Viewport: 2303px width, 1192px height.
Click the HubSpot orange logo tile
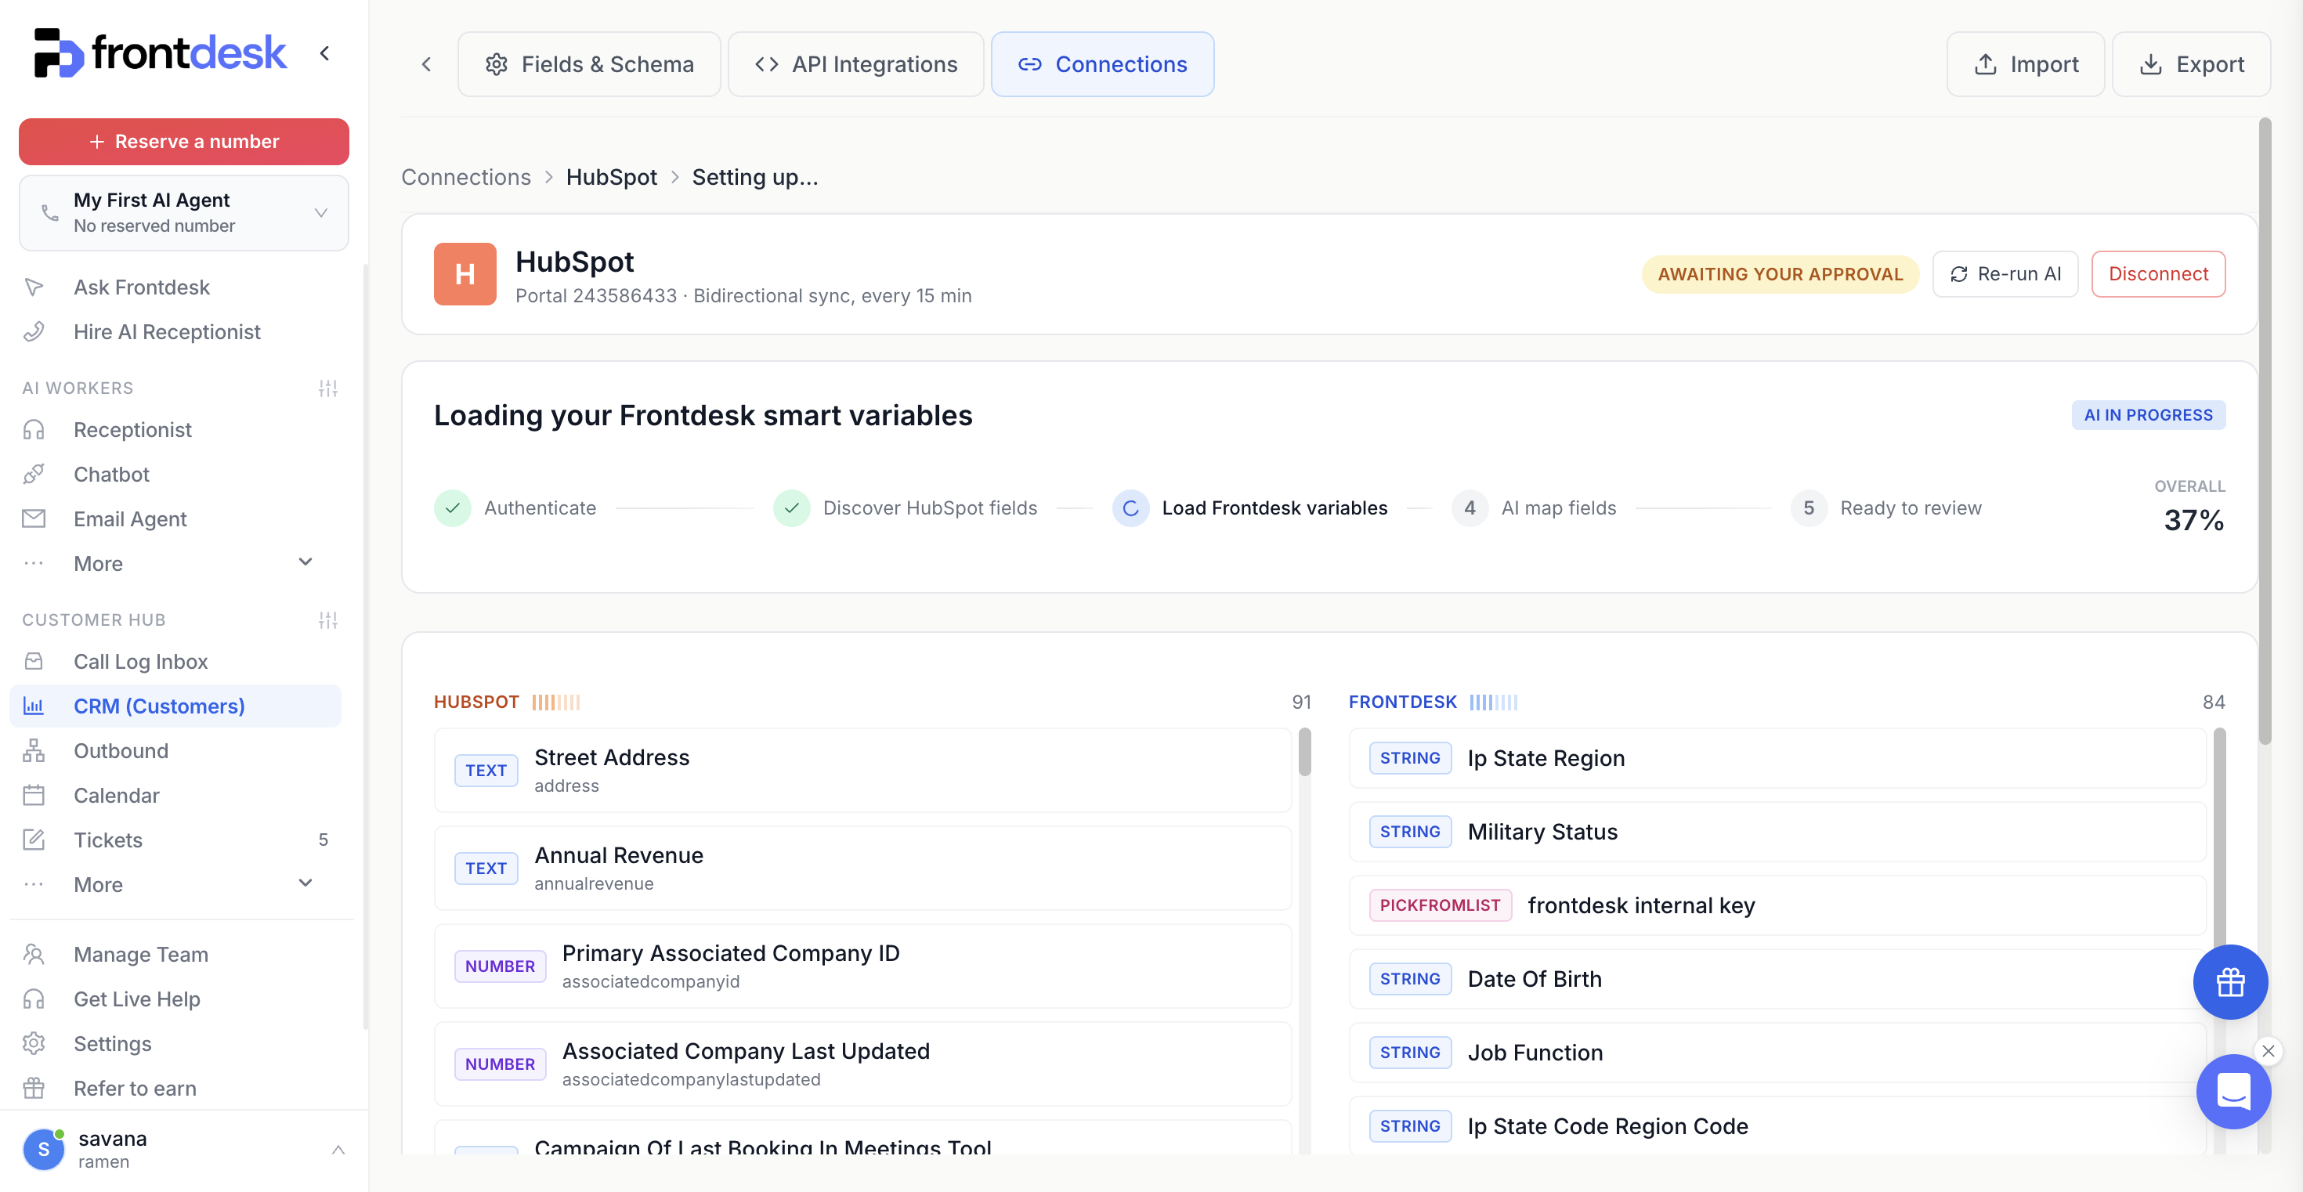[465, 274]
